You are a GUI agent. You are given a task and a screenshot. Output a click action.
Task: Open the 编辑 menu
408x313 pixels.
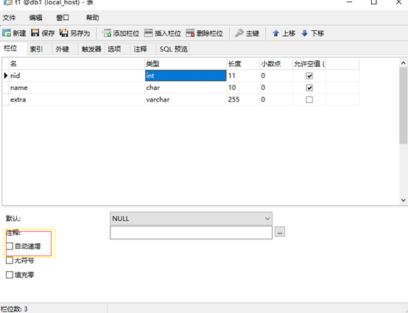point(35,18)
